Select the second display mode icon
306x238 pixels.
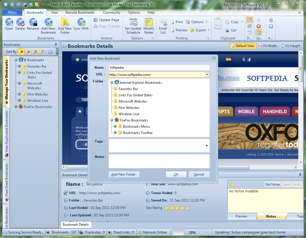(x=250, y=26)
